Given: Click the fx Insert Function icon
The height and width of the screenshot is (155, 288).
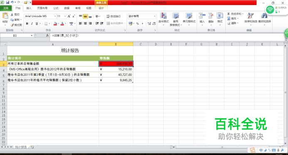Looking at the screenshot, I should pyautogui.click(x=47, y=35).
